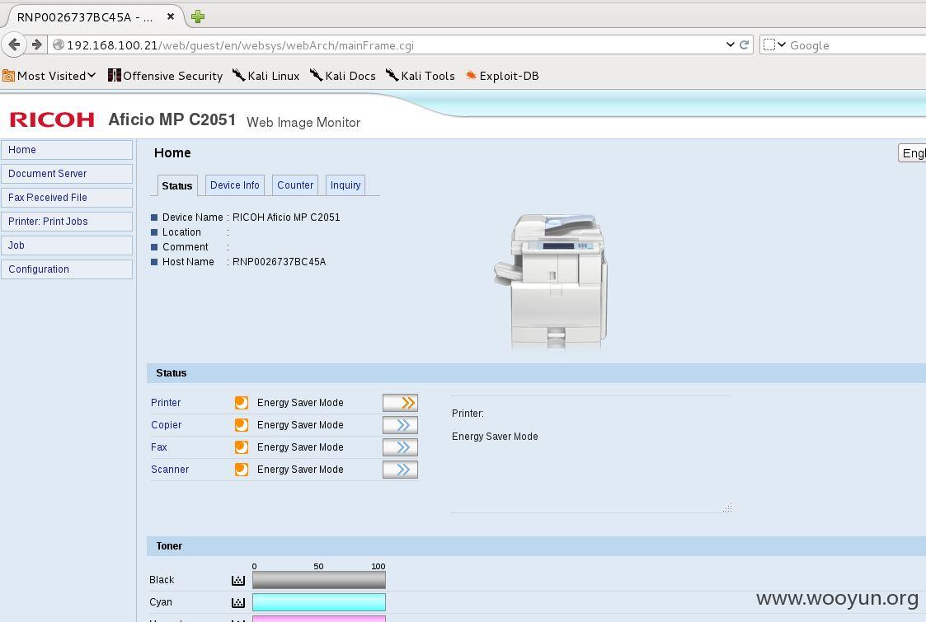Show Scanner details with arrow button
The height and width of the screenshot is (622, 926).
[401, 469]
